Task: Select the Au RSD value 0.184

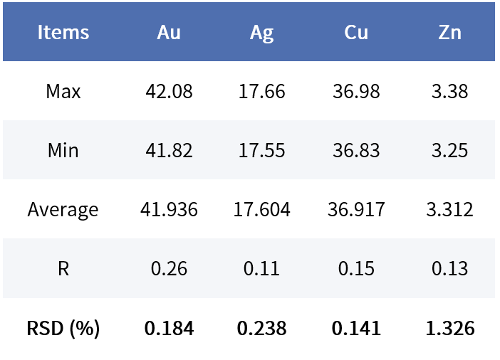Action: [x=169, y=328]
